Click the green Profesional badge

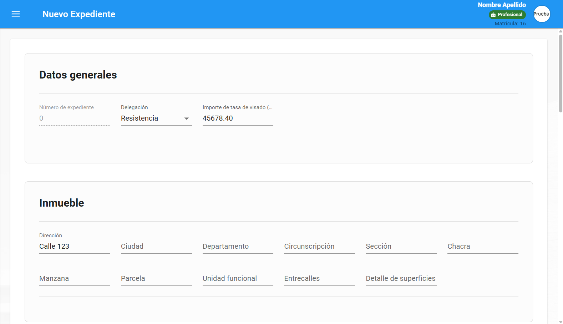[x=507, y=15]
